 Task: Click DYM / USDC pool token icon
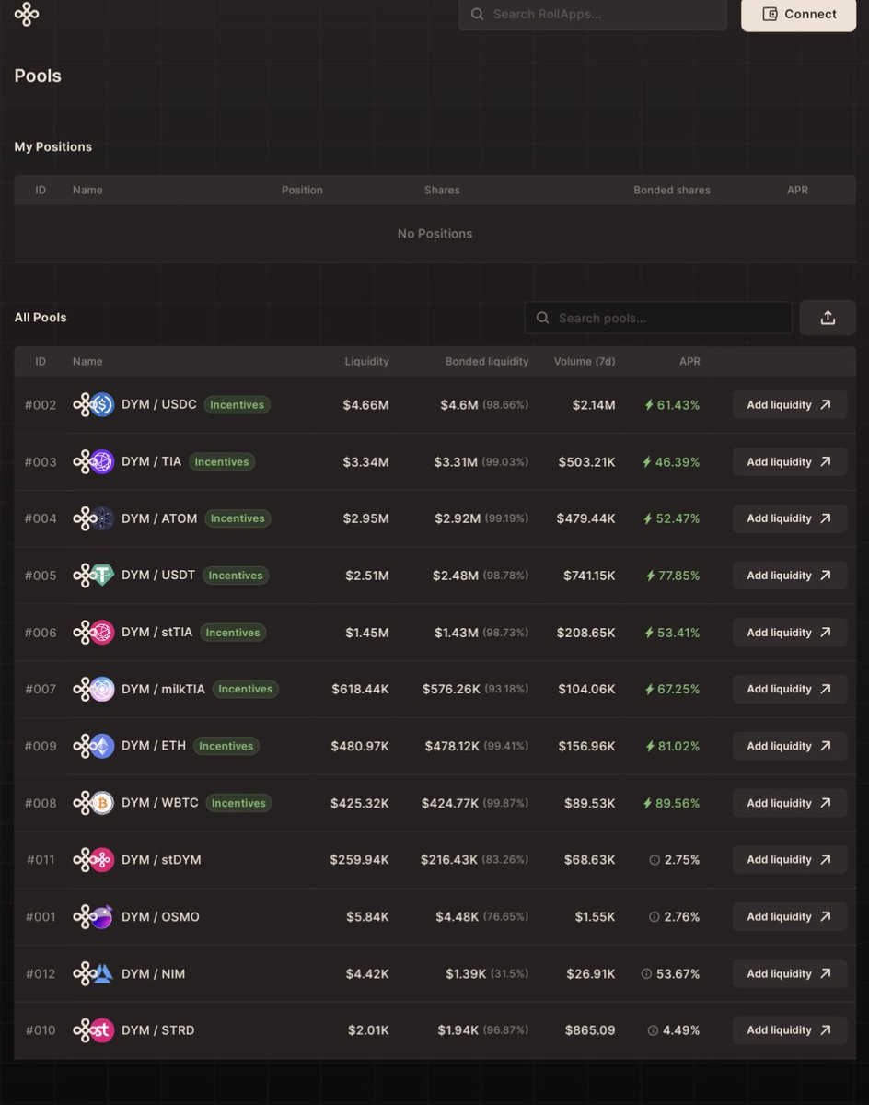pyautogui.click(x=94, y=404)
